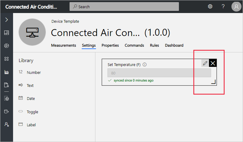Open Continuous Data Export icon in sidebar
Viewport: 243px width, 142px height.
tap(6, 111)
